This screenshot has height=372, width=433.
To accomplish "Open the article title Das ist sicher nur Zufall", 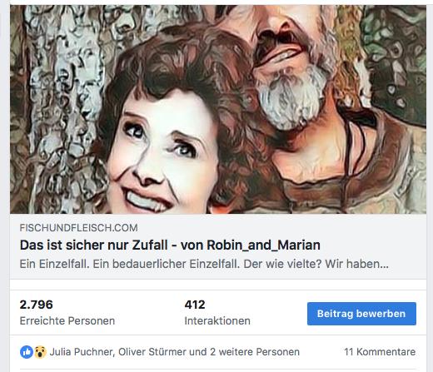I will 93,245.
